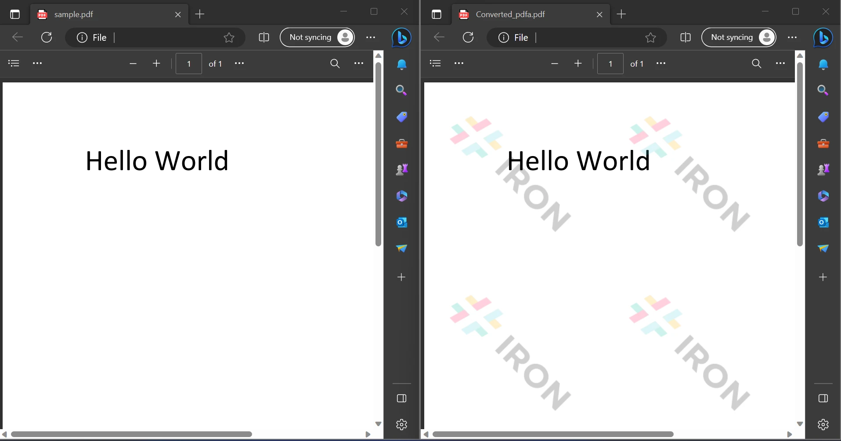Open sidebar Search in sample.pdf window
Screen dimensions: 841x441
401,90
